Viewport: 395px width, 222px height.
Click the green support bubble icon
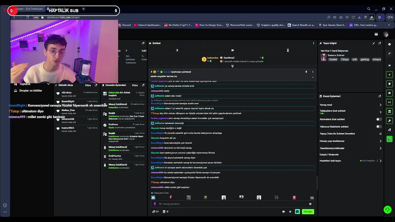[388, 210]
